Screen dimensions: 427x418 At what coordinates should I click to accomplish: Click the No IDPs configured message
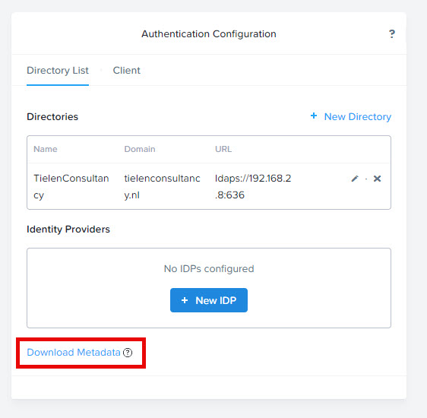(x=209, y=269)
